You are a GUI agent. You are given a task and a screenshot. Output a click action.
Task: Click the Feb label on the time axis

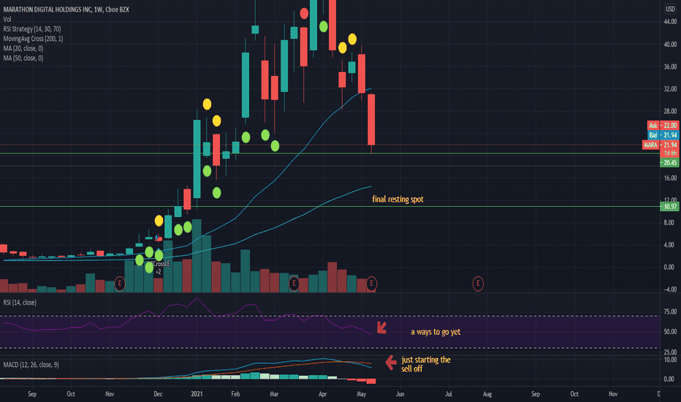235,394
